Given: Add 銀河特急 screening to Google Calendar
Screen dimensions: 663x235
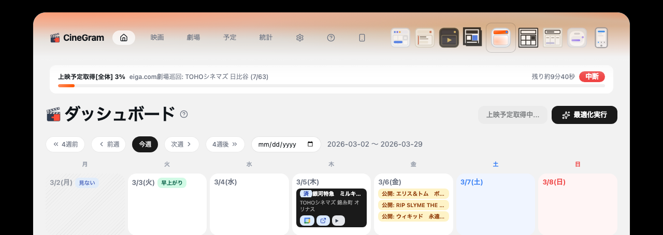Looking at the screenshot, I should point(307,221).
